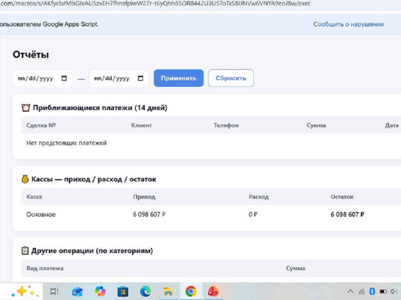Click the bold balance 6 098 607 ₽ under Остаток
Viewport: 401px width, 300px height.
(347, 214)
